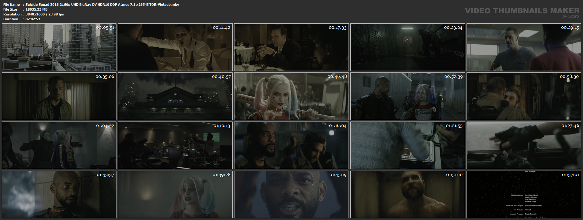Choose the thumbnail at 01:51:10
This screenshot has width=583, height=220.
408,194
